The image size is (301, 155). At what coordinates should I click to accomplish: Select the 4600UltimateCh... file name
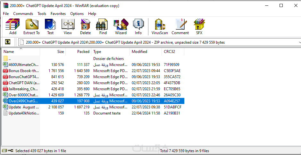coord(24,64)
